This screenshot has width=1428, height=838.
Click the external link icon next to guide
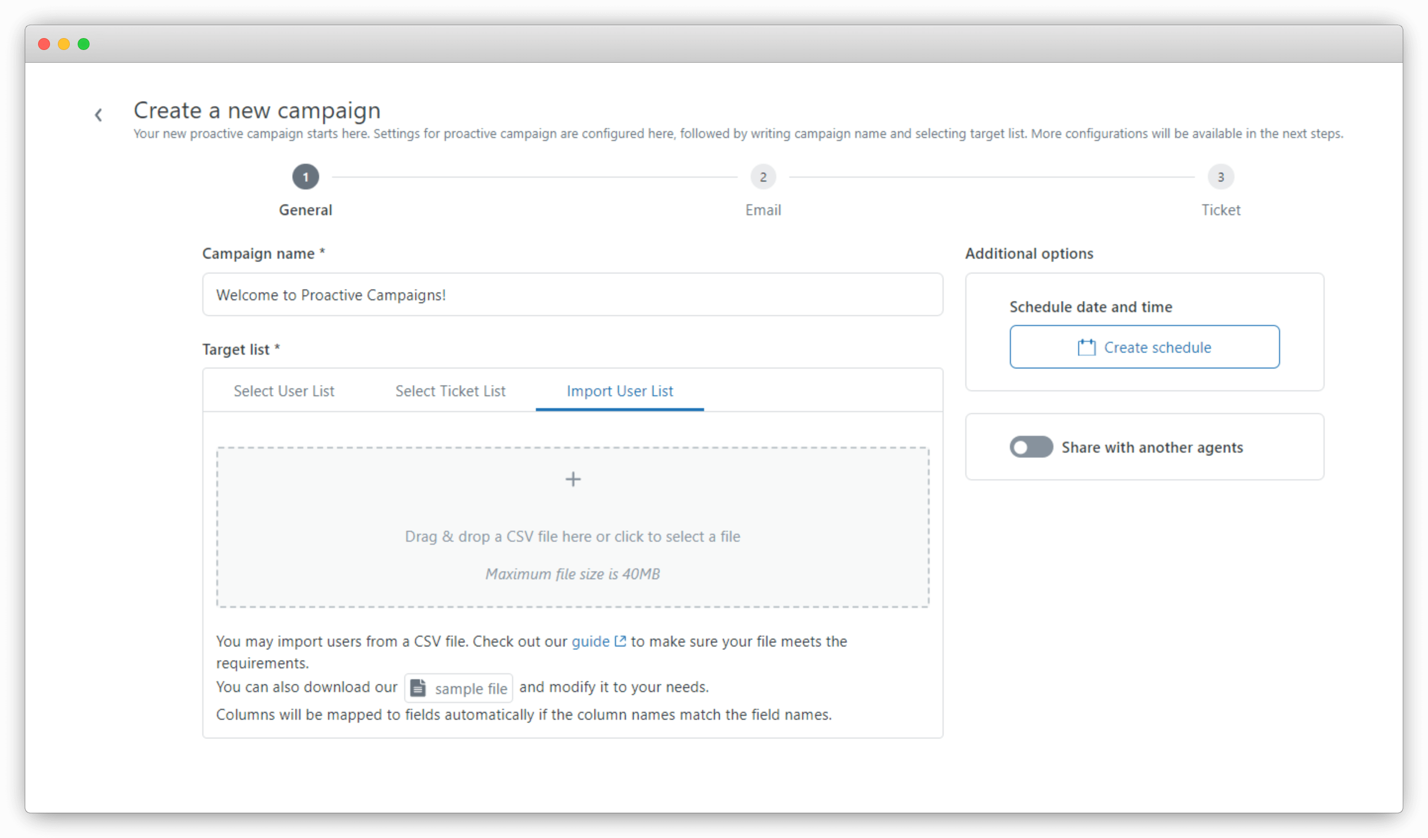[x=620, y=641]
